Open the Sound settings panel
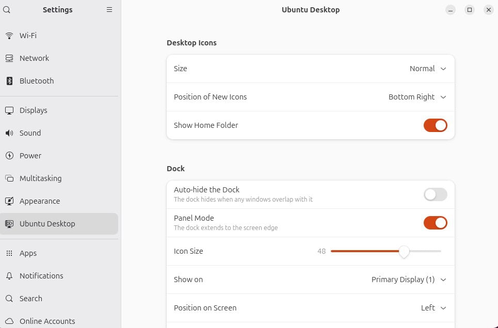Viewport: 498px width, 328px height. coord(30,133)
